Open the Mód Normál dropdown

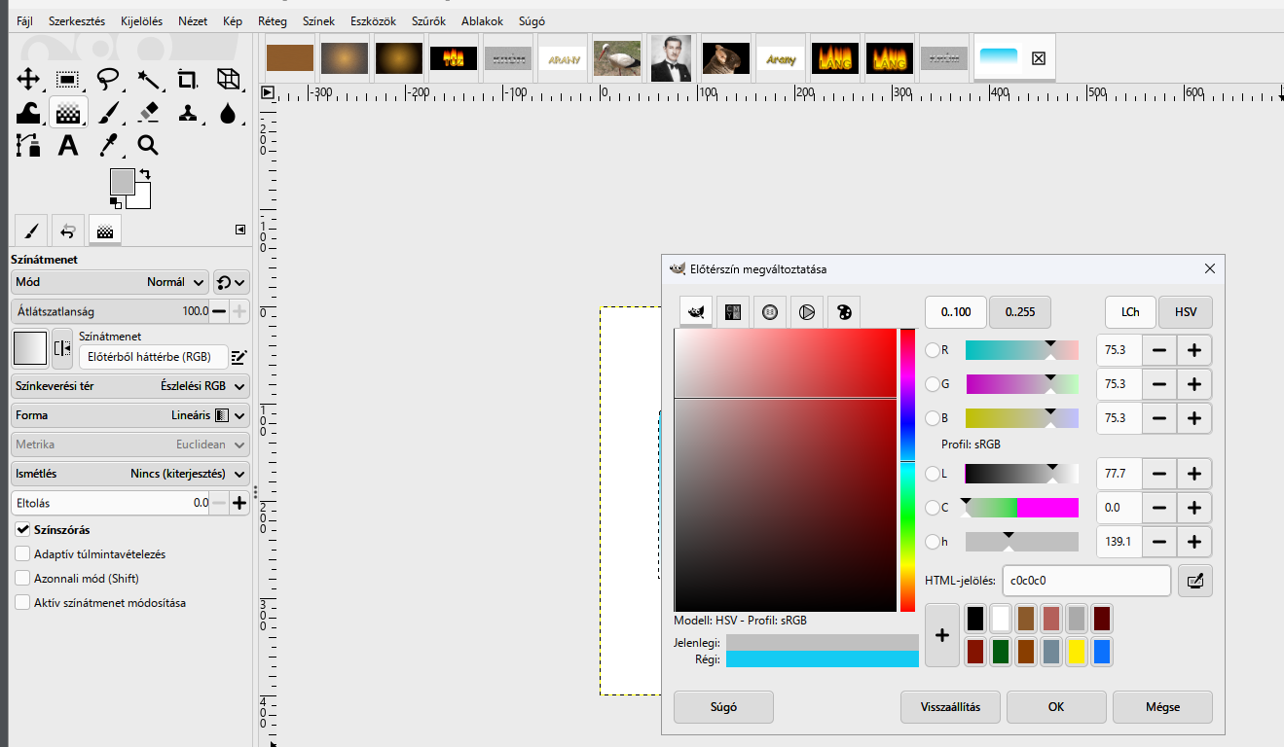pos(110,282)
